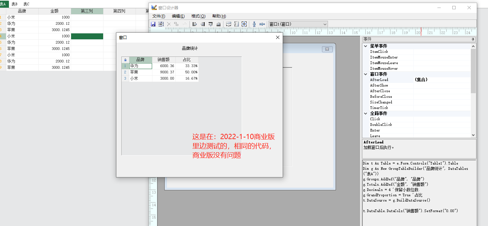The width and height of the screenshot is (488, 226).
Task: Open the 格式(O) menu
Action: [x=198, y=16]
